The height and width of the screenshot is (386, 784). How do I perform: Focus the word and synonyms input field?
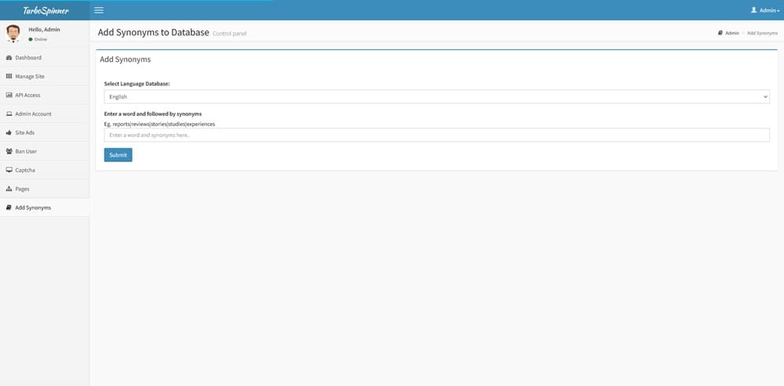click(x=437, y=135)
